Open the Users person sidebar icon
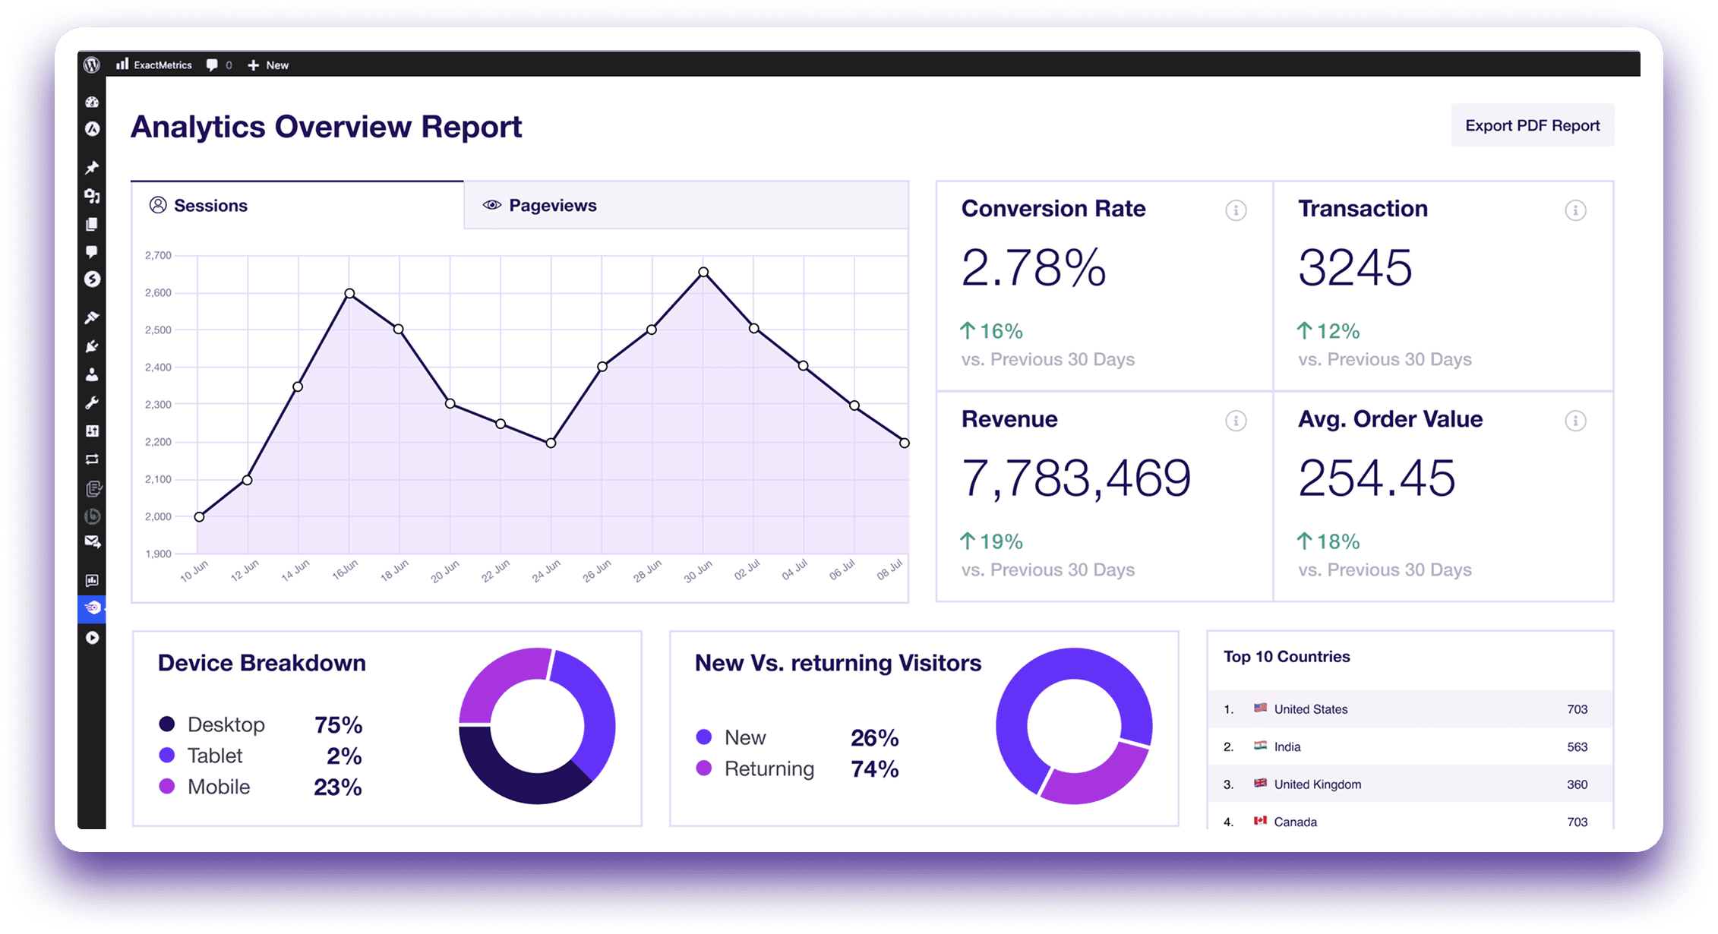The width and height of the screenshot is (1718, 934). (92, 374)
